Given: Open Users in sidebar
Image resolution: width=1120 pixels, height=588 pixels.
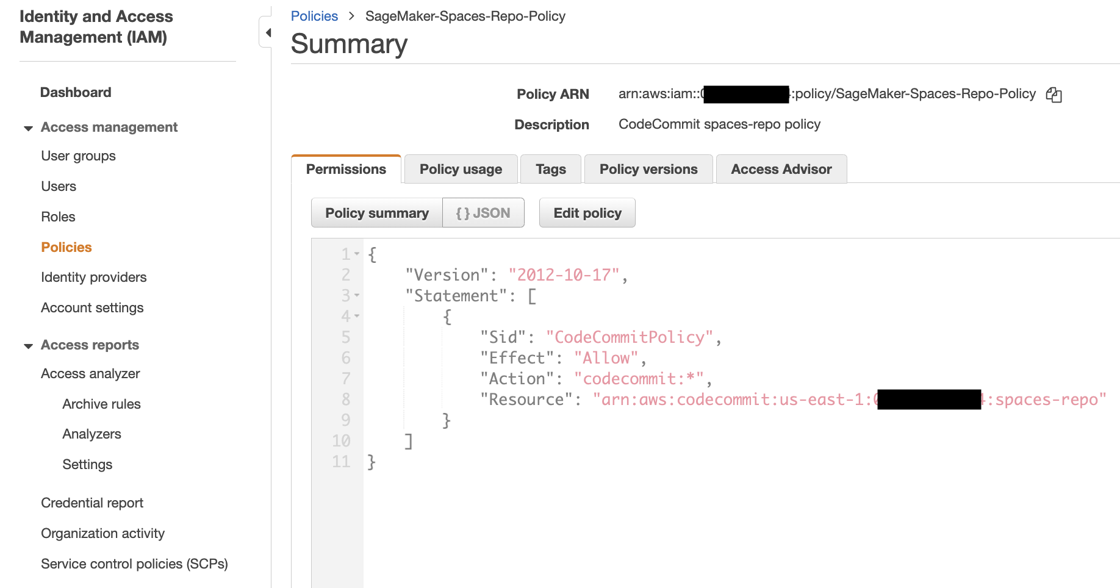Looking at the screenshot, I should pyautogui.click(x=59, y=187).
